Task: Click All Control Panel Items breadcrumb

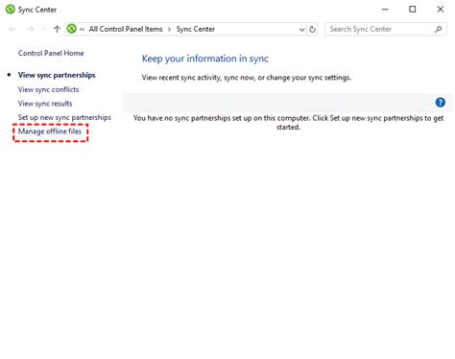Action: coord(126,29)
